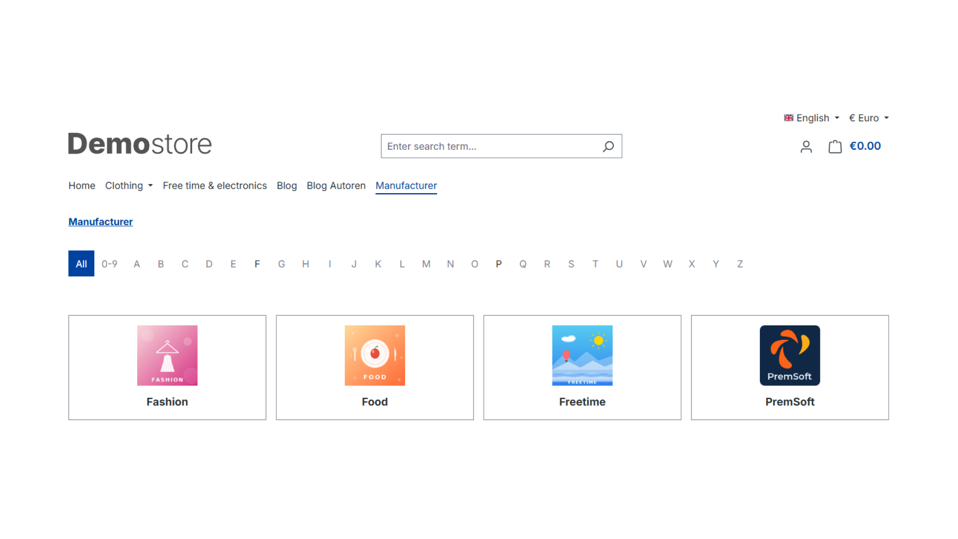958x539 pixels.
Task: Filter manufacturers by letter E
Action: pyautogui.click(x=233, y=264)
